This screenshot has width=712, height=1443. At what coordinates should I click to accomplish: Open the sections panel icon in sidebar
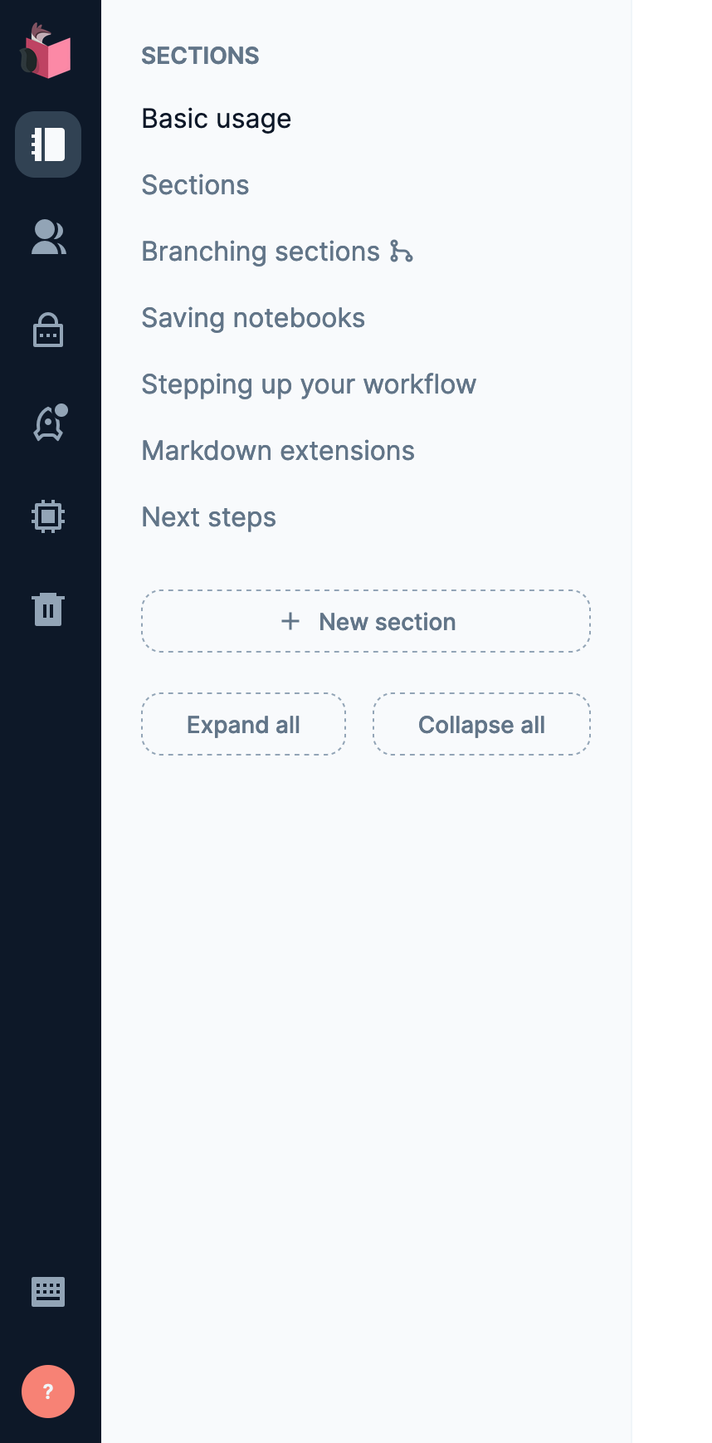(47, 144)
